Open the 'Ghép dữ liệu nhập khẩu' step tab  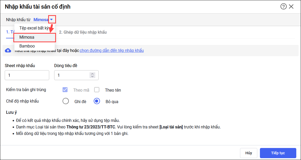[x=83, y=32]
